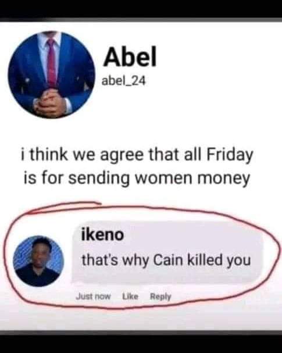The width and height of the screenshot is (282, 353).
Task: Reply to ikeno's comment
Action: [160, 297]
